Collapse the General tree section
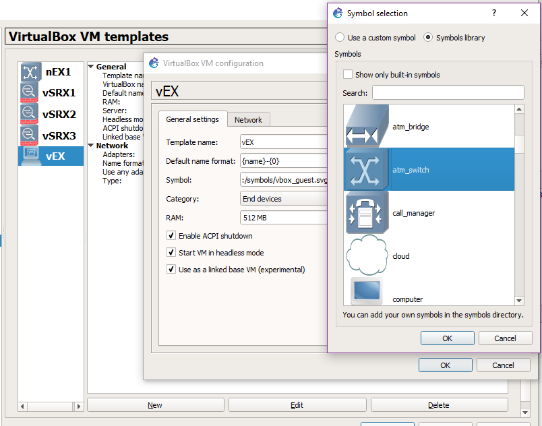The height and width of the screenshot is (426, 542). pos(91,66)
